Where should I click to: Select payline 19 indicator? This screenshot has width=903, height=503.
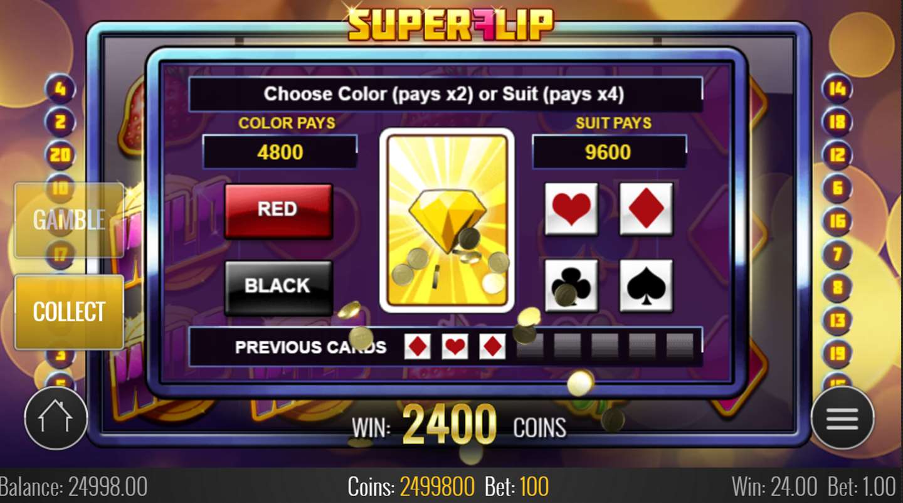837,353
